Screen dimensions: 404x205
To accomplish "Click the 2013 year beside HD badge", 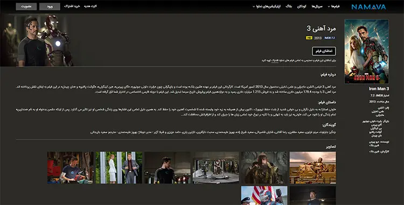I will point(318,38).
